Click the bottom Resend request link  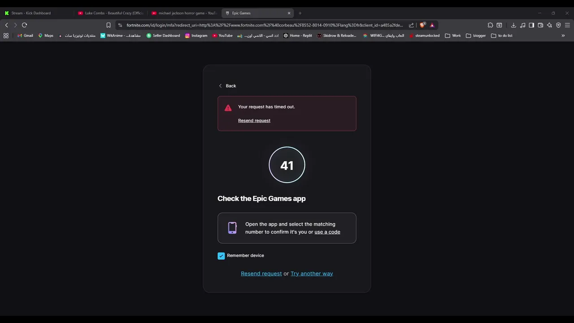click(x=261, y=274)
